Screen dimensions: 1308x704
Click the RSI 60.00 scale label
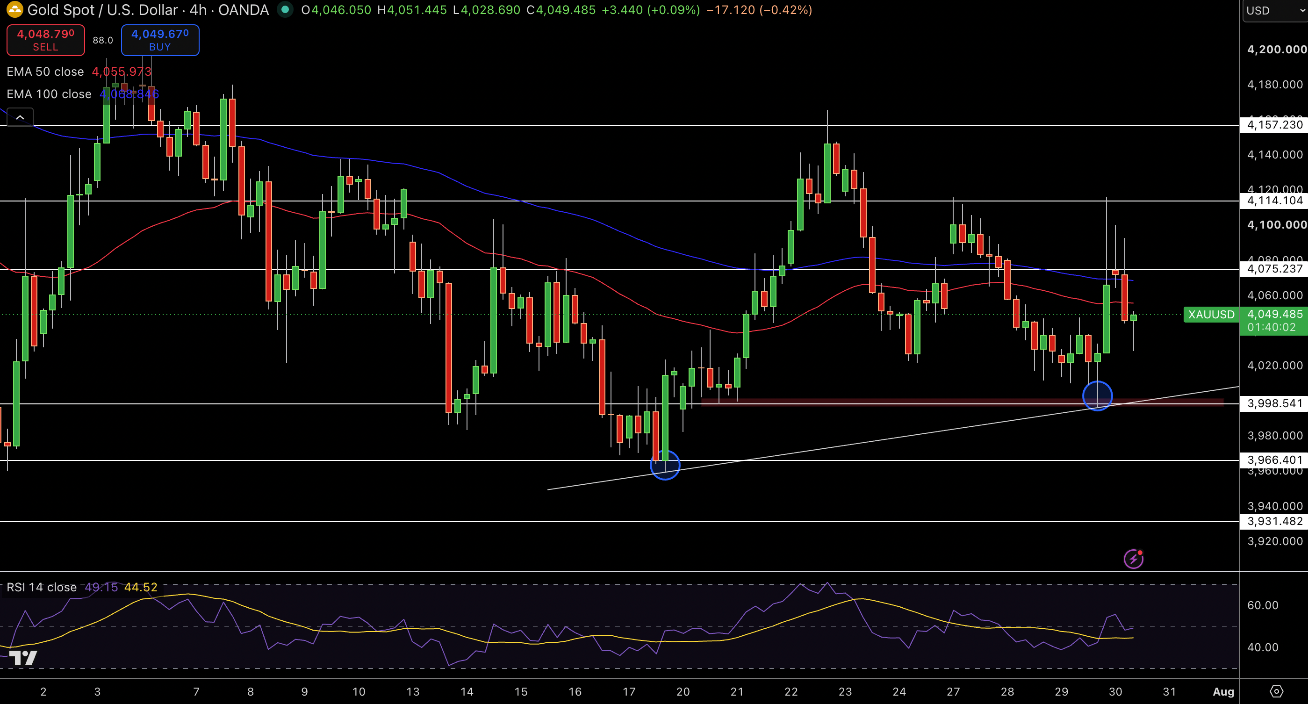(1263, 605)
